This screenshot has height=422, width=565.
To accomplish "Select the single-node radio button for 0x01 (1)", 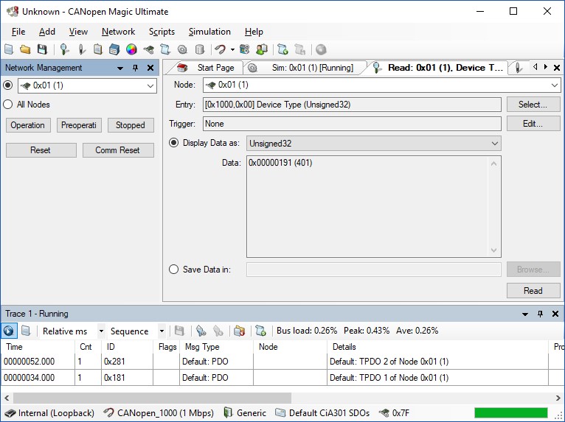I will [8, 85].
